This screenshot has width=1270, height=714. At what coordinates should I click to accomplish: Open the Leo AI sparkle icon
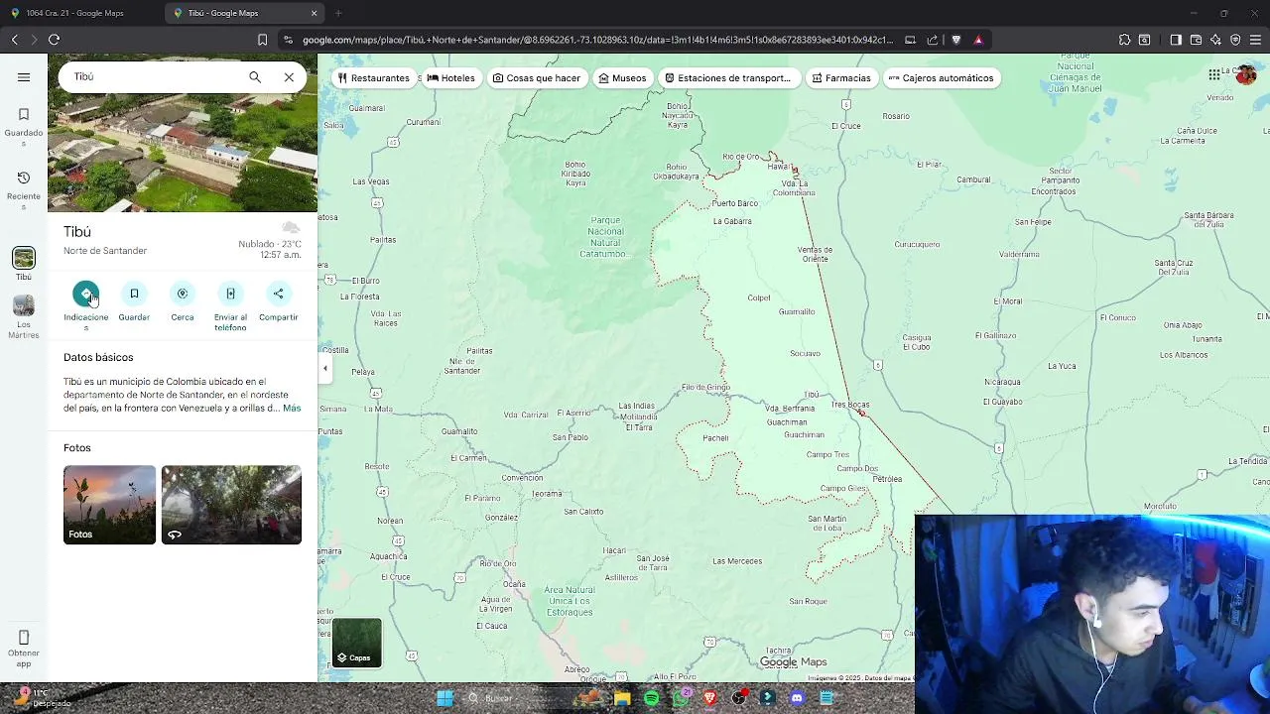click(1215, 40)
